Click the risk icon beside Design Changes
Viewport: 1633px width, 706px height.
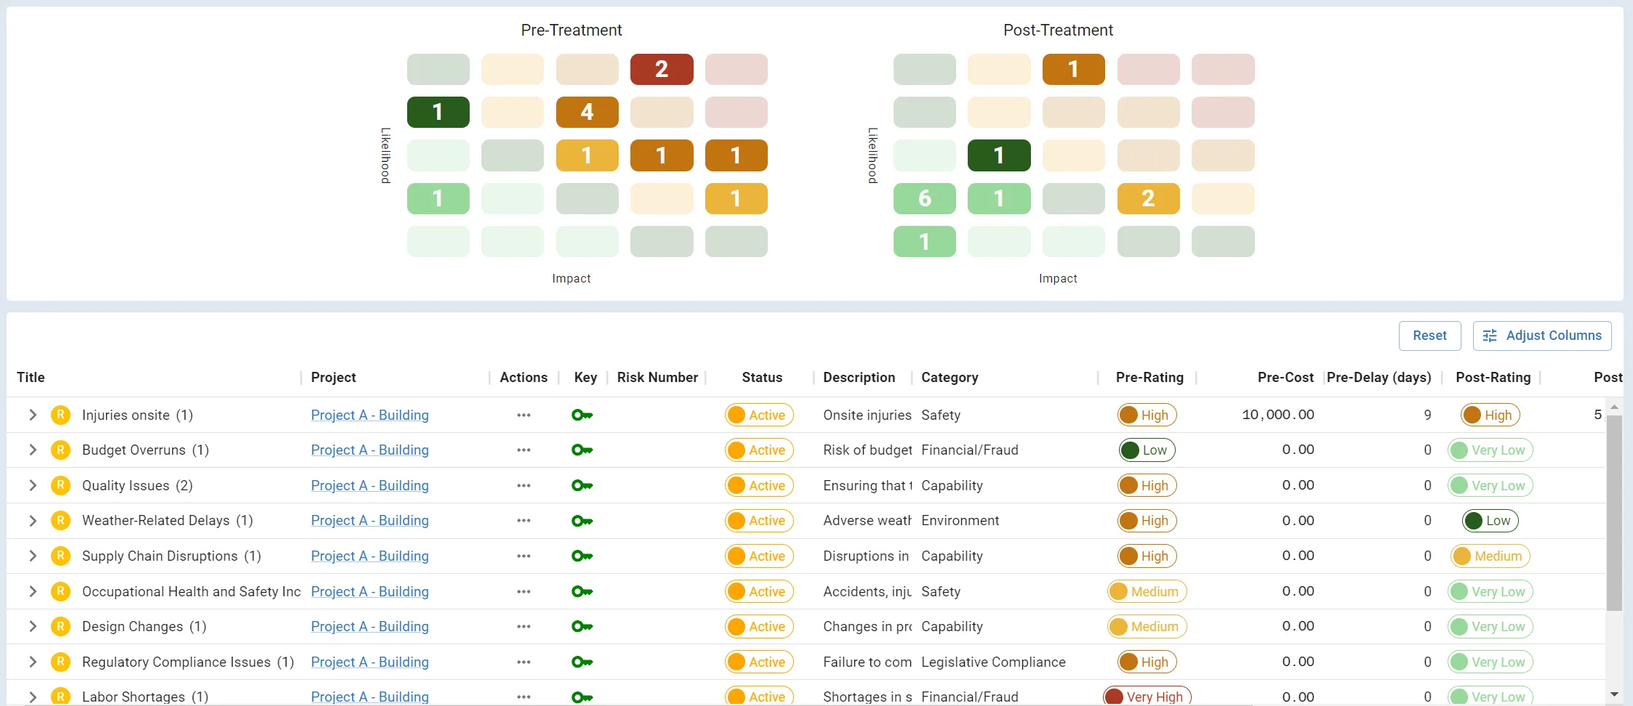pos(61,626)
